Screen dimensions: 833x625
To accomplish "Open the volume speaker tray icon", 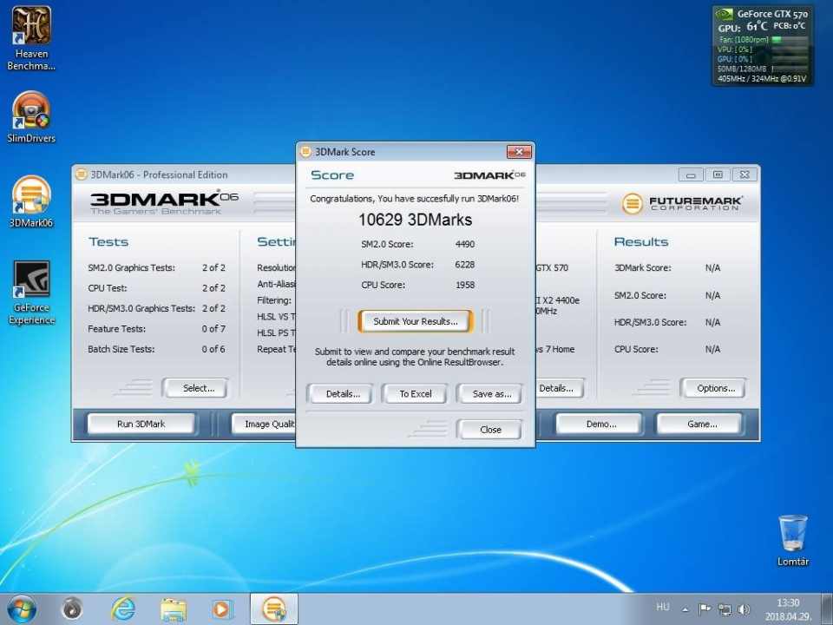I will pos(744,609).
